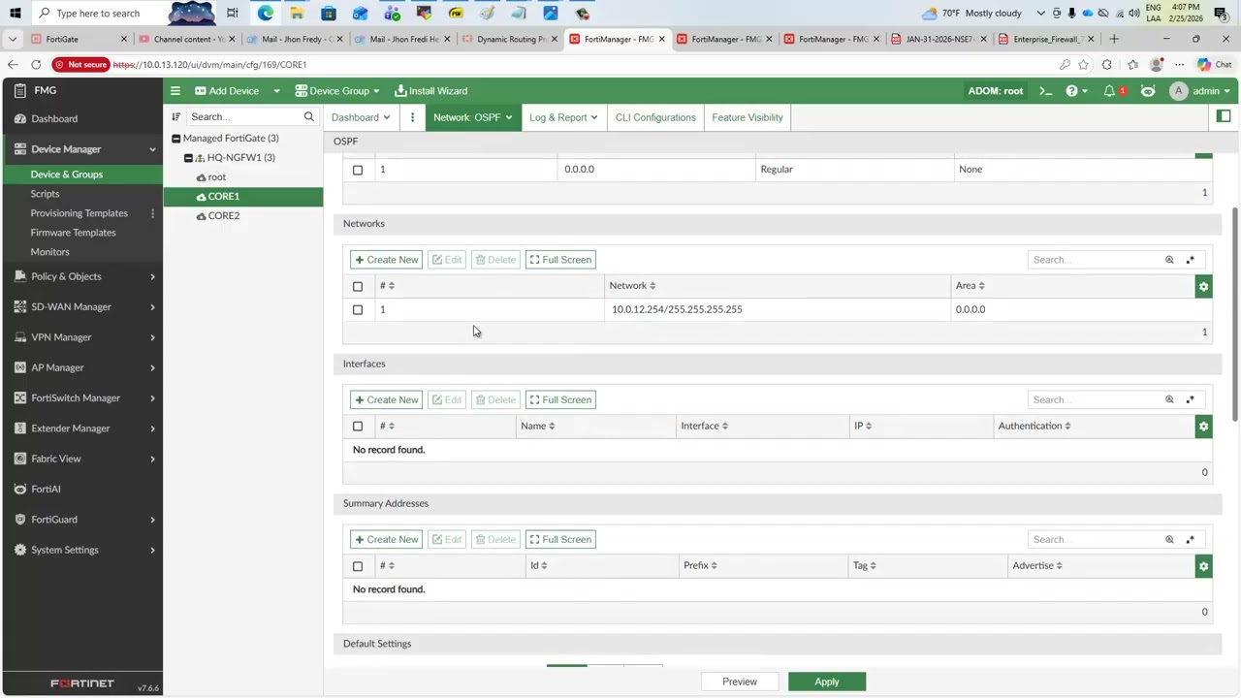Collapse Device Manager sidebar section
Image resolution: width=1241 pixels, height=698 pixels.
tap(83, 149)
